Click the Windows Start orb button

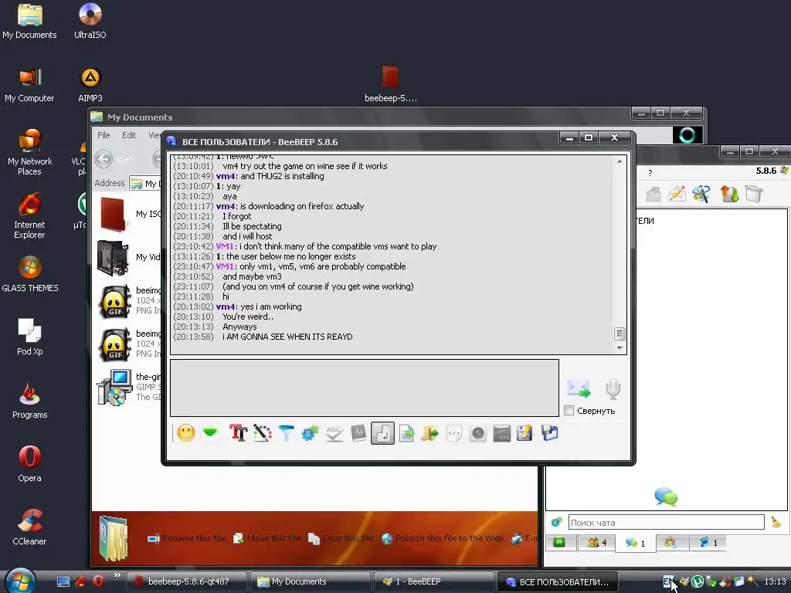(x=20, y=581)
